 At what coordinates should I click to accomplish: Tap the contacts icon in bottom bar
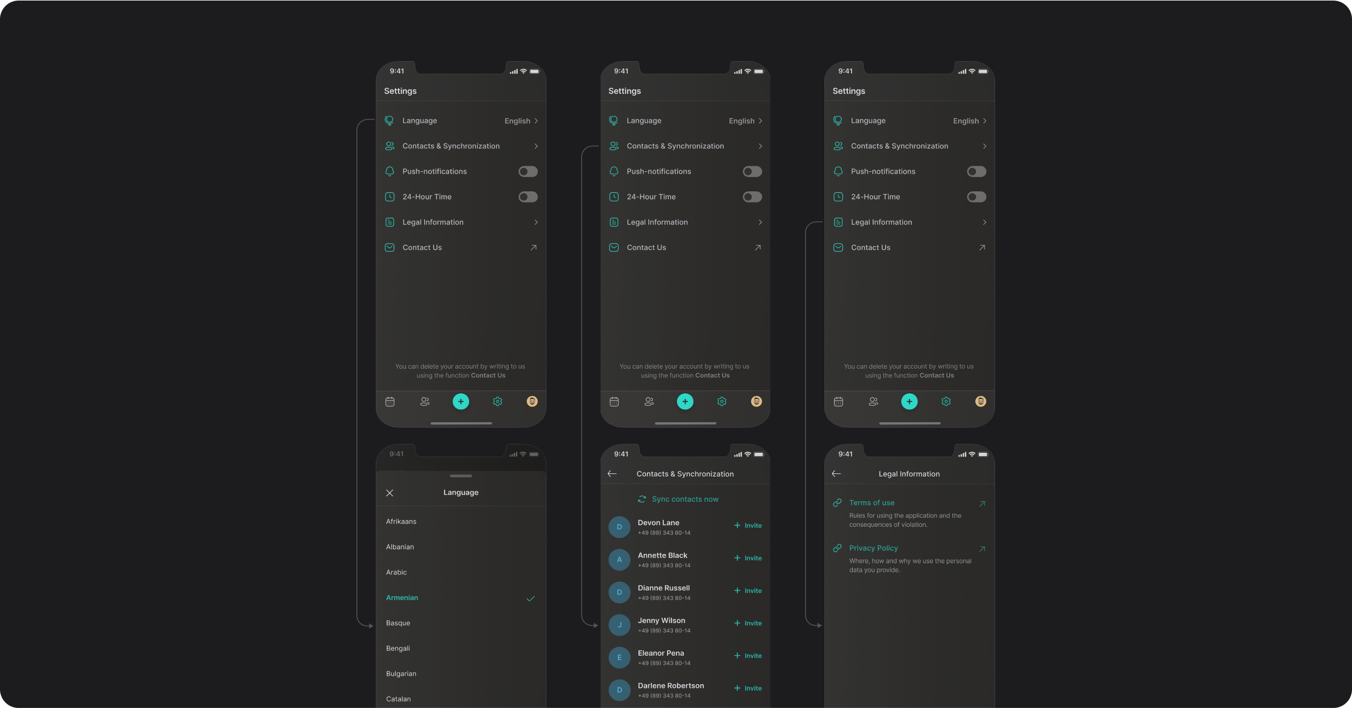click(425, 401)
